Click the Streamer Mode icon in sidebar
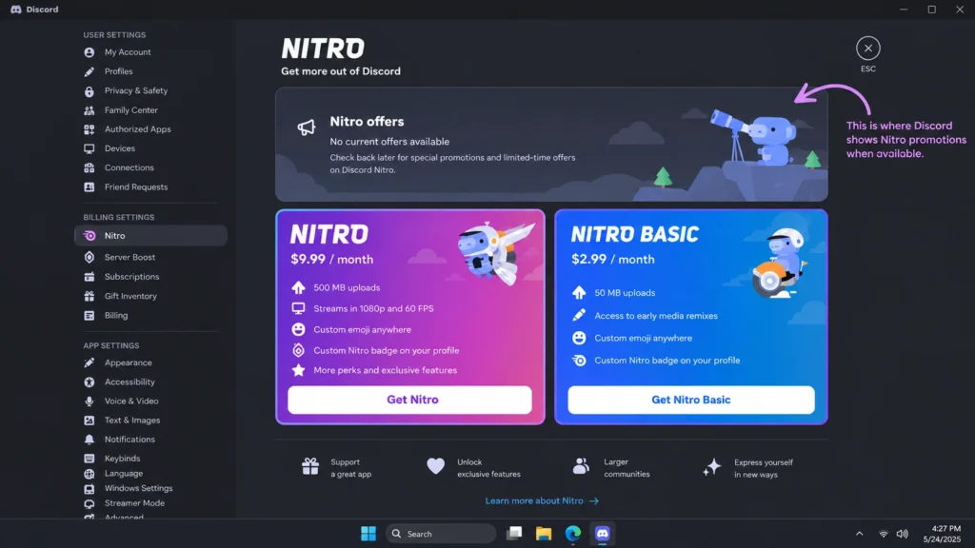 tap(90, 503)
